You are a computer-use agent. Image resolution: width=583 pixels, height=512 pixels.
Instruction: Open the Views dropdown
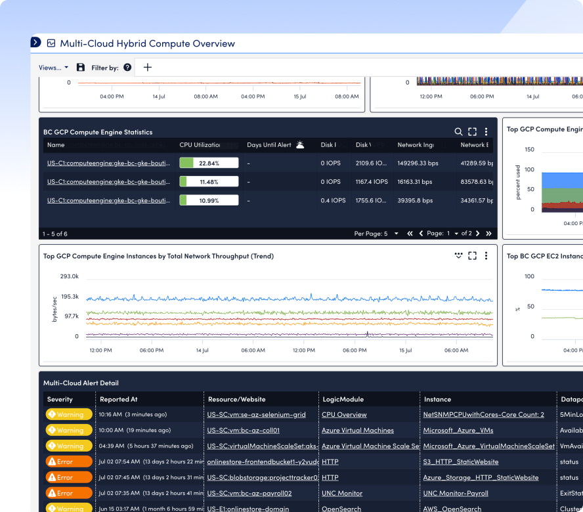pyautogui.click(x=54, y=68)
